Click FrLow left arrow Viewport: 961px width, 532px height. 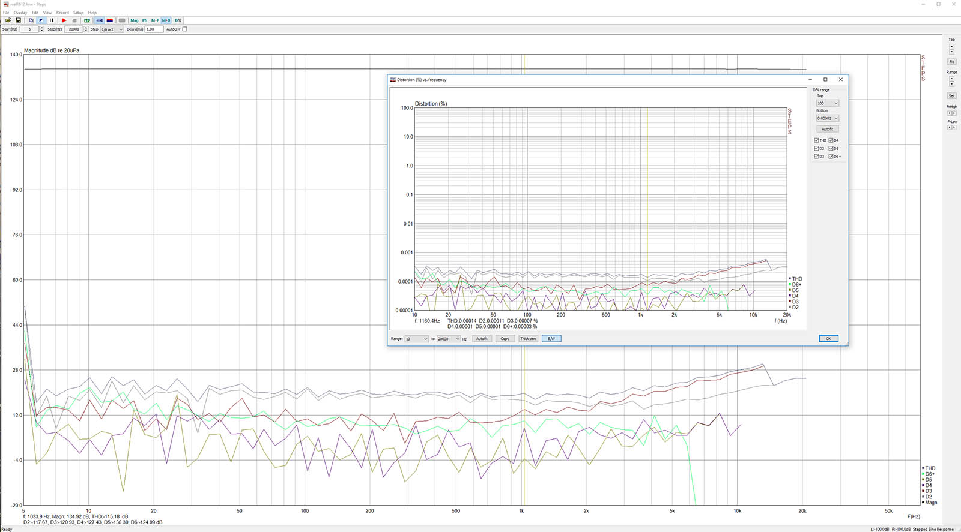950,127
